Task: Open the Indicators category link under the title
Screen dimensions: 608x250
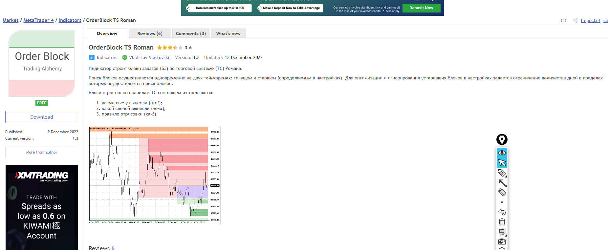Action: [x=107, y=57]
